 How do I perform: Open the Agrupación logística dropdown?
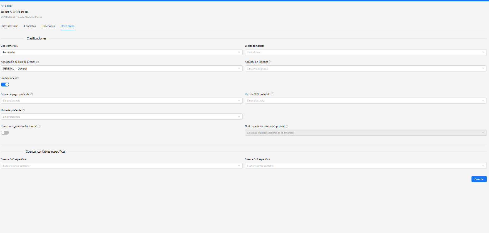pos(366,68)
